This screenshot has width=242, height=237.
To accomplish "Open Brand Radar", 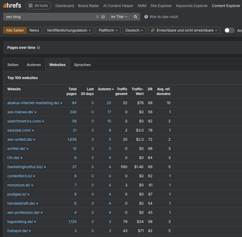I will pos(89,6).
